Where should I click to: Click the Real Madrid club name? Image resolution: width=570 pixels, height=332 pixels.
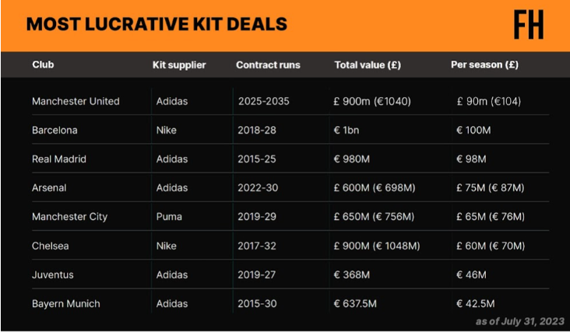(59, 159)
